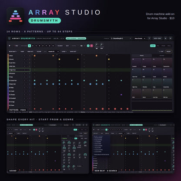
Task: Toggle the pink square button after steps
Action: click(91, 46)
